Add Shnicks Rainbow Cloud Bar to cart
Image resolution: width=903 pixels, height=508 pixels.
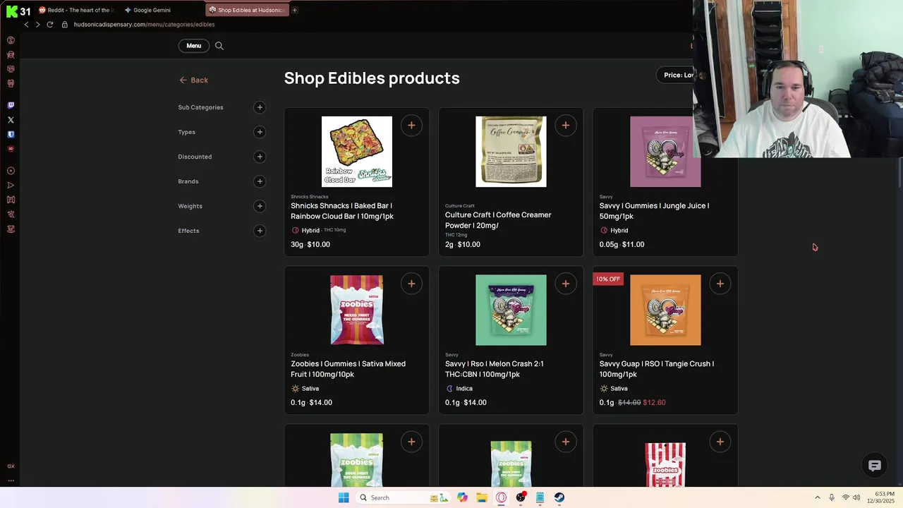[x=411, y=126]
